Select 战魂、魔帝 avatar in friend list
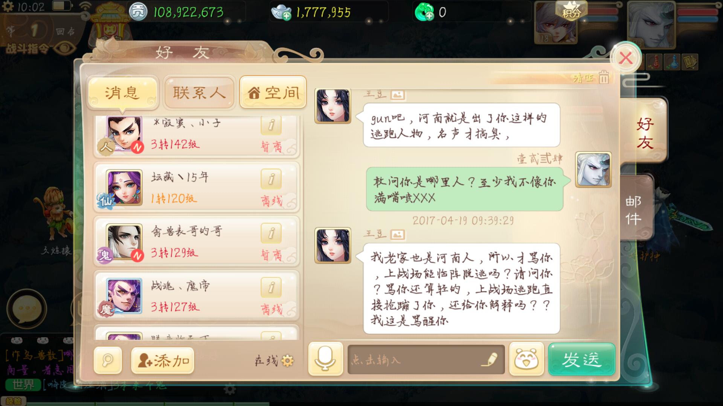723x406 pixels. coord(124,296)
